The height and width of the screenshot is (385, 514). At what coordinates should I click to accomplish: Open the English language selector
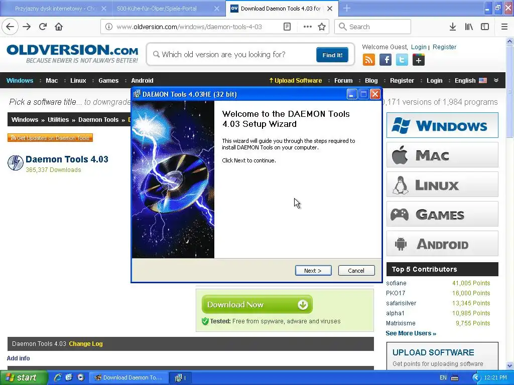click(x=470, y=81)
